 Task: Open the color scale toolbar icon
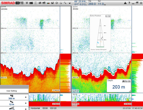pos(48,3)
